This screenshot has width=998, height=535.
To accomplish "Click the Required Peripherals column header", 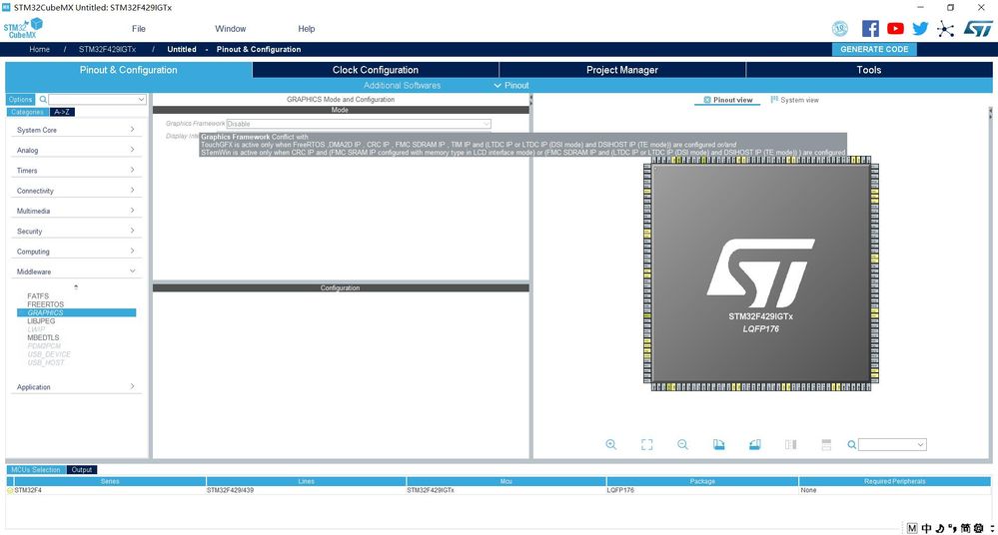I will coord(895,481).
